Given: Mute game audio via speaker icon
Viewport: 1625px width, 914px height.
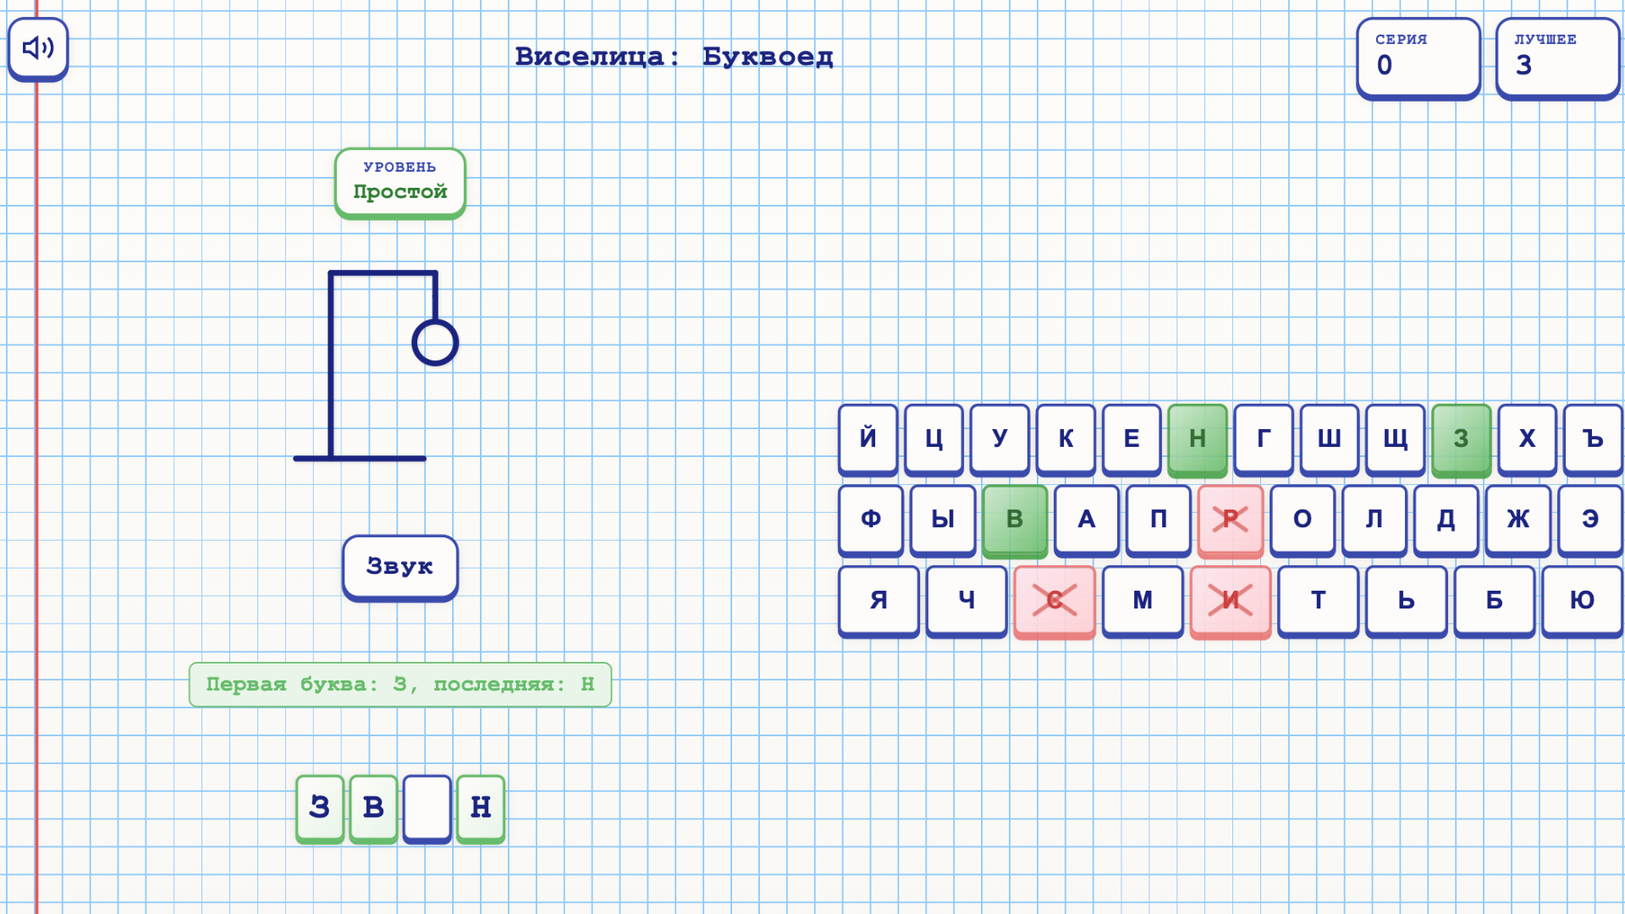Looking at the screenshot, I should coord(38,48).
